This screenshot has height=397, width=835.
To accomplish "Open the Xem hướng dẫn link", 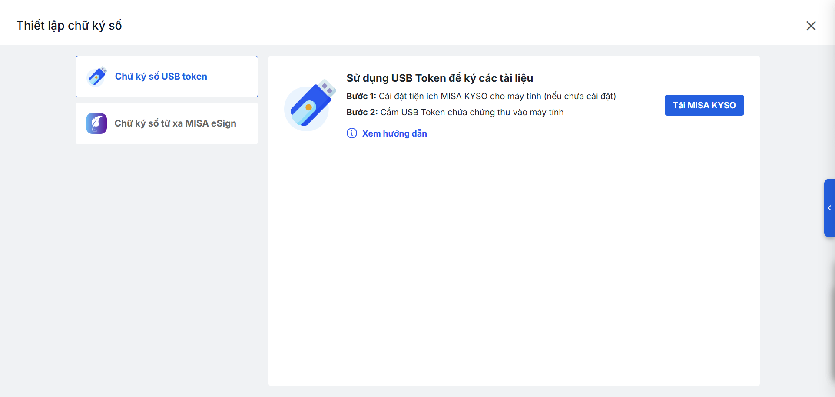I will click(x=394, y=133).
